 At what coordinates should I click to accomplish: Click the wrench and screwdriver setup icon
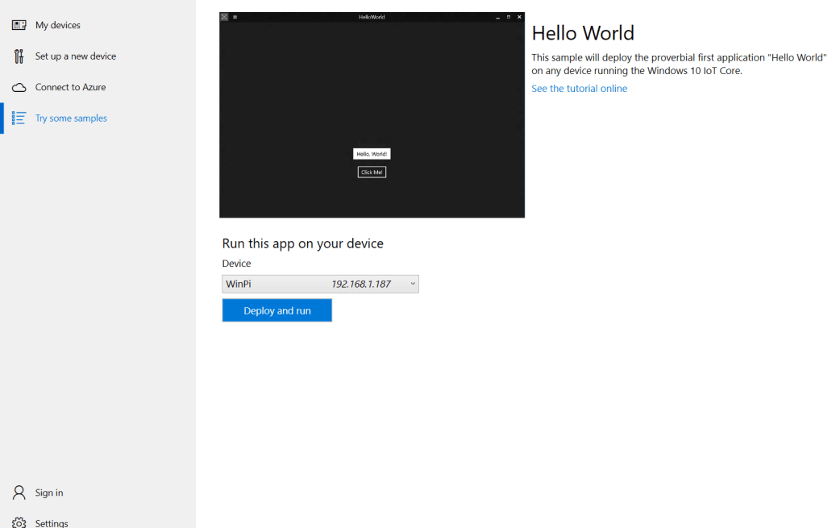pyautogui.click(x=19, y=56)
